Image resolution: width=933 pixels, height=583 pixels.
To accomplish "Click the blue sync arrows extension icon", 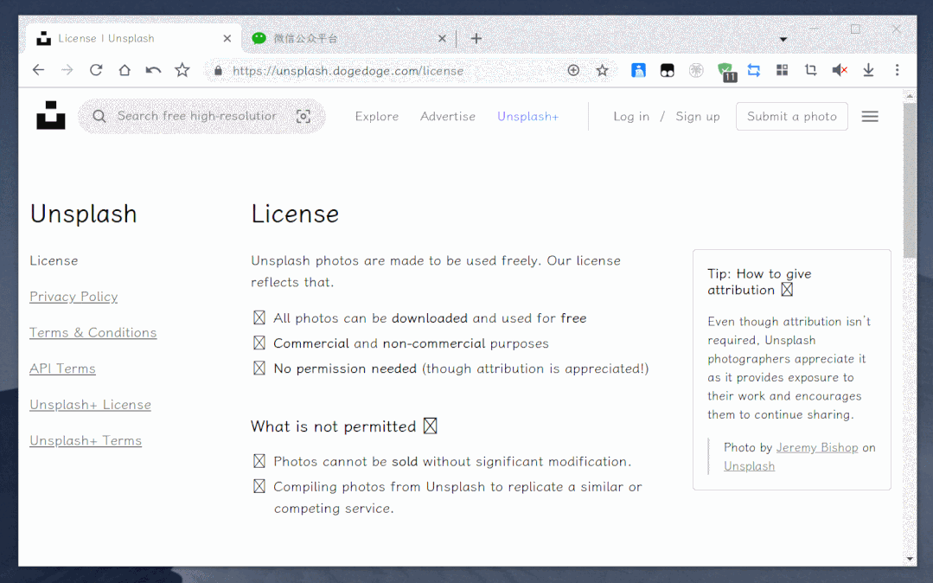I will pyautogui.click(x=754, y=70).
